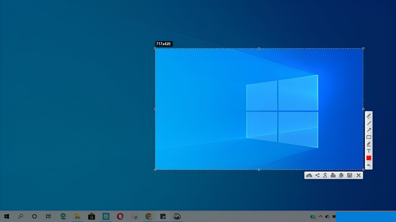
Task: Click the bottom-center selection handle
Action: tap(259, 170)
